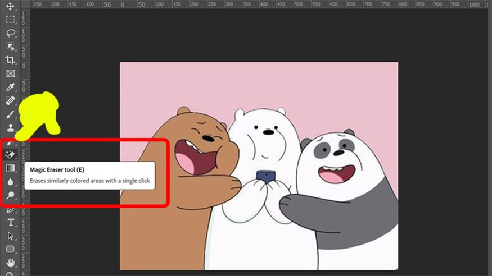Click the horizontal ruler above the canvas

point(260,4)
